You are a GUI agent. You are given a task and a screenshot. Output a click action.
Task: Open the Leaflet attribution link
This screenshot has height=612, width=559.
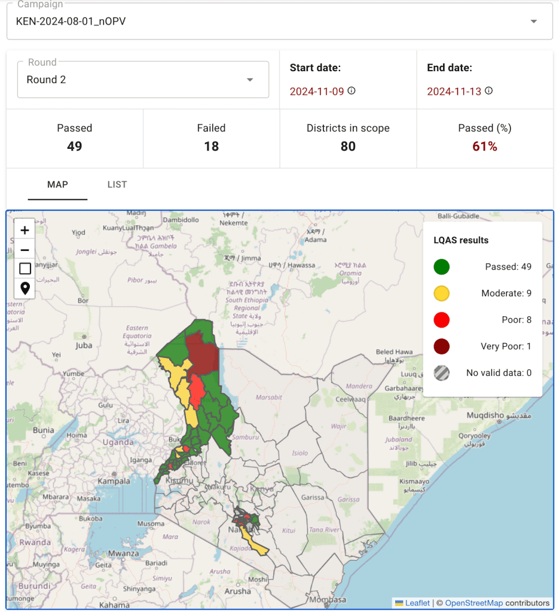[x=417, y=603]
